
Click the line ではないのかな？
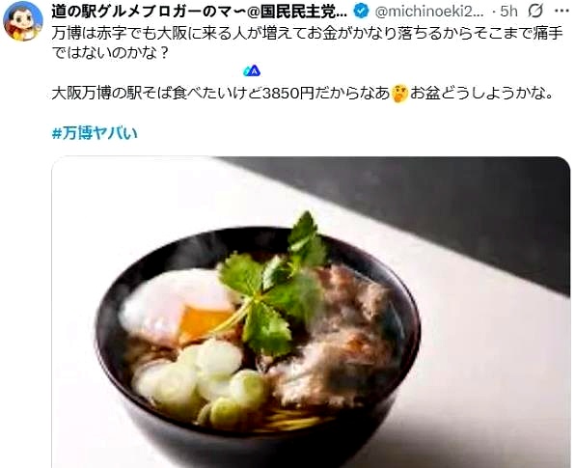[x=110, y=53]
